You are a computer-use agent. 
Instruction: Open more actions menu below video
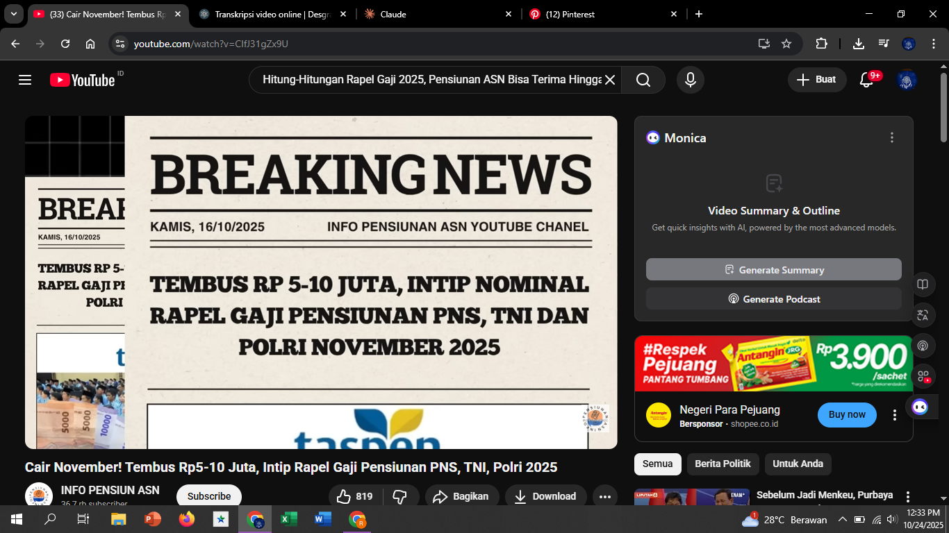(x=605, y=496)
